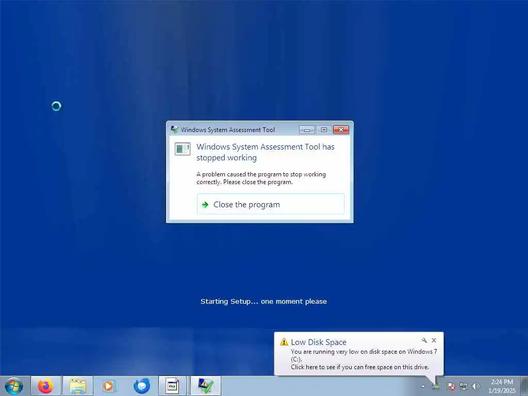The image size is (528, 396).
Task: Click the Show desktop strip
Action: coord(524,386)
